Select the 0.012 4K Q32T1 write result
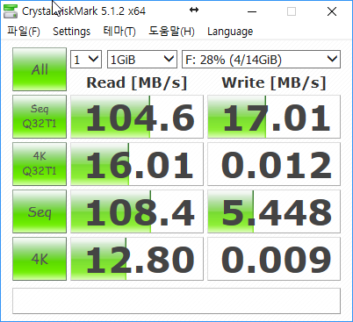353x322 pixels. coord(274,164)
